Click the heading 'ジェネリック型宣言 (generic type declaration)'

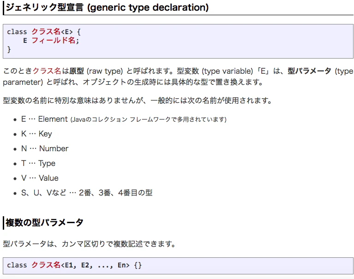[x=107, y=7]
